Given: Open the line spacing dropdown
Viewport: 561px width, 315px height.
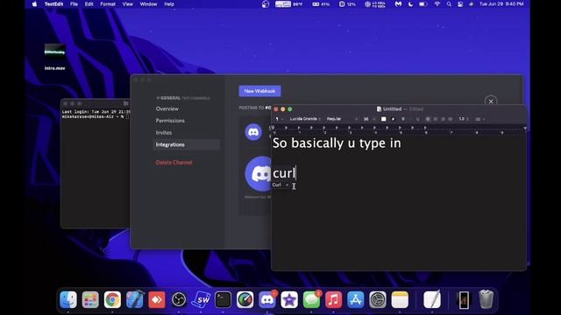Looking at the screenshot, I should 464,119.
